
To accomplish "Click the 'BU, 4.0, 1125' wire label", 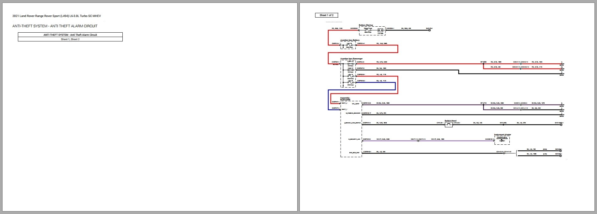I will (381, 81).
